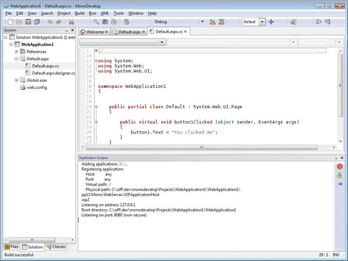
Task: Click the New File toolbar icon
Action: pos(10,22)
